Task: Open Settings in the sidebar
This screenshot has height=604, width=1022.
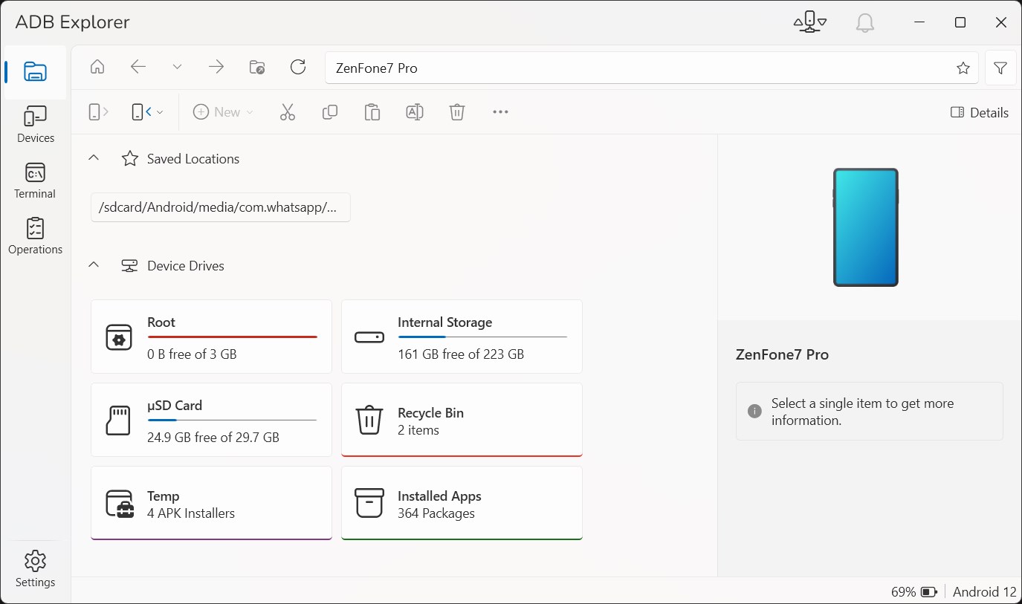Action: 35,569
